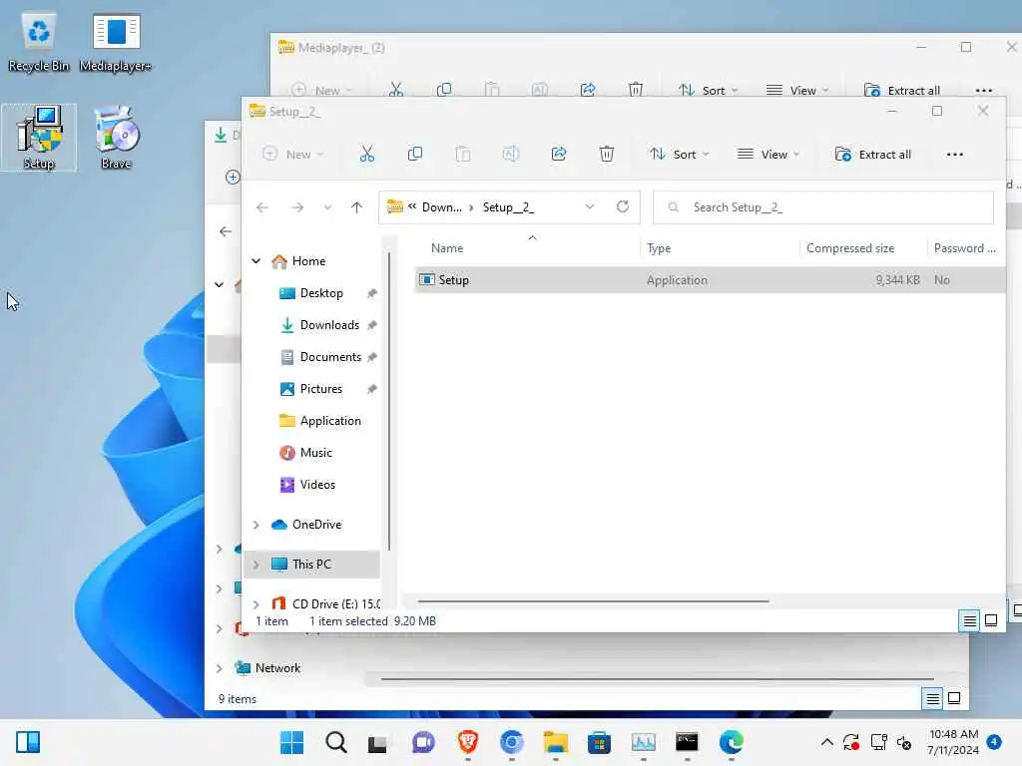1022x766 pixels.
Task: Click the Setup__2_ breadcrumb segment
Action: tap(508, 207)
